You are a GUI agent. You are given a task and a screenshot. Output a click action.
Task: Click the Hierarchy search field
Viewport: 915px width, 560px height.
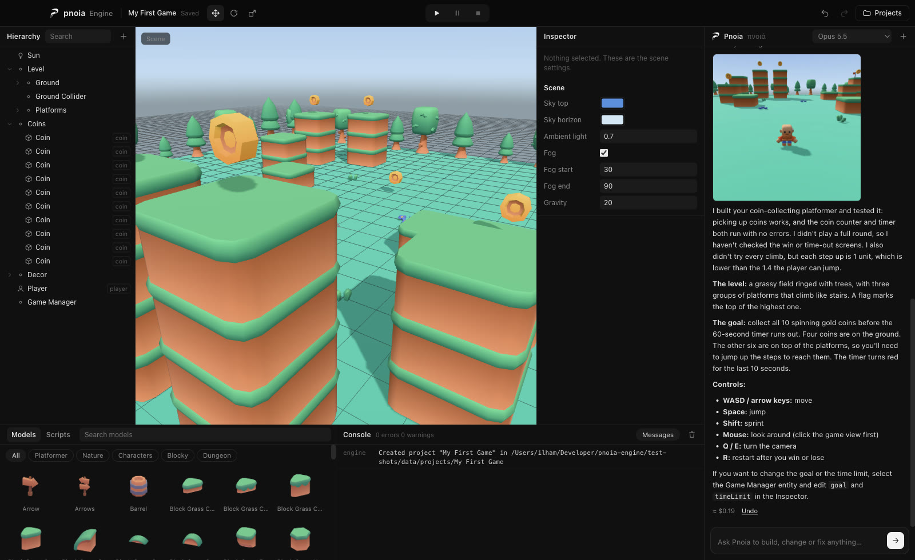(78, 36)
